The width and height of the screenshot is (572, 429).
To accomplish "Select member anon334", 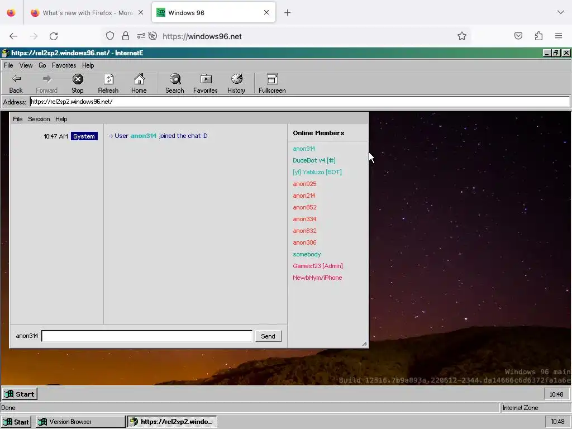I will click(x=304, y=219).
